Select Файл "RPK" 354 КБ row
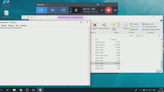The image size is (164, 92). click(x=105, y=48)
